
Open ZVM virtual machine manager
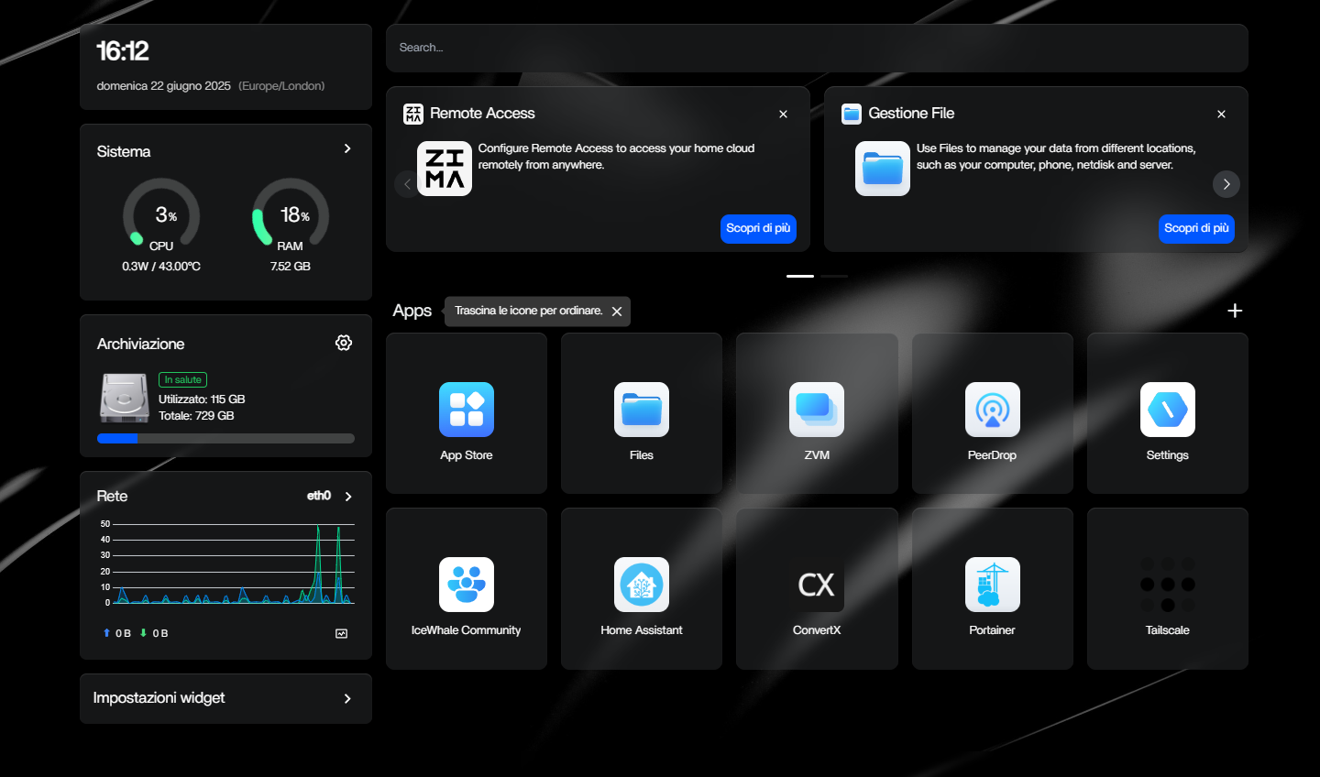816,412
